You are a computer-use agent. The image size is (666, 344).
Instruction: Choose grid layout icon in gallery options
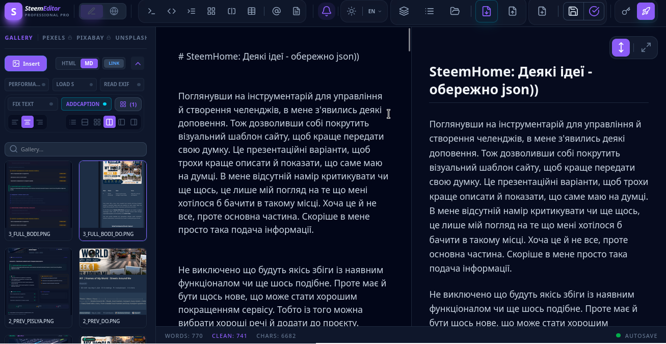[x=97, y=122]
